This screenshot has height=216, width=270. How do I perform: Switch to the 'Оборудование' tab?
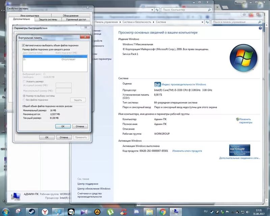point(71,16)
